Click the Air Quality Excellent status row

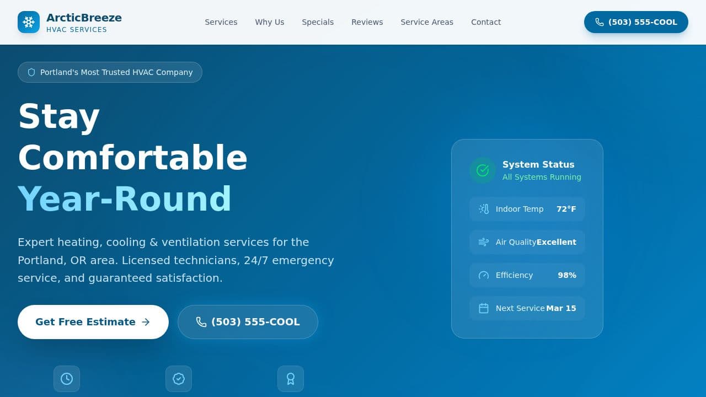(527, 242)
